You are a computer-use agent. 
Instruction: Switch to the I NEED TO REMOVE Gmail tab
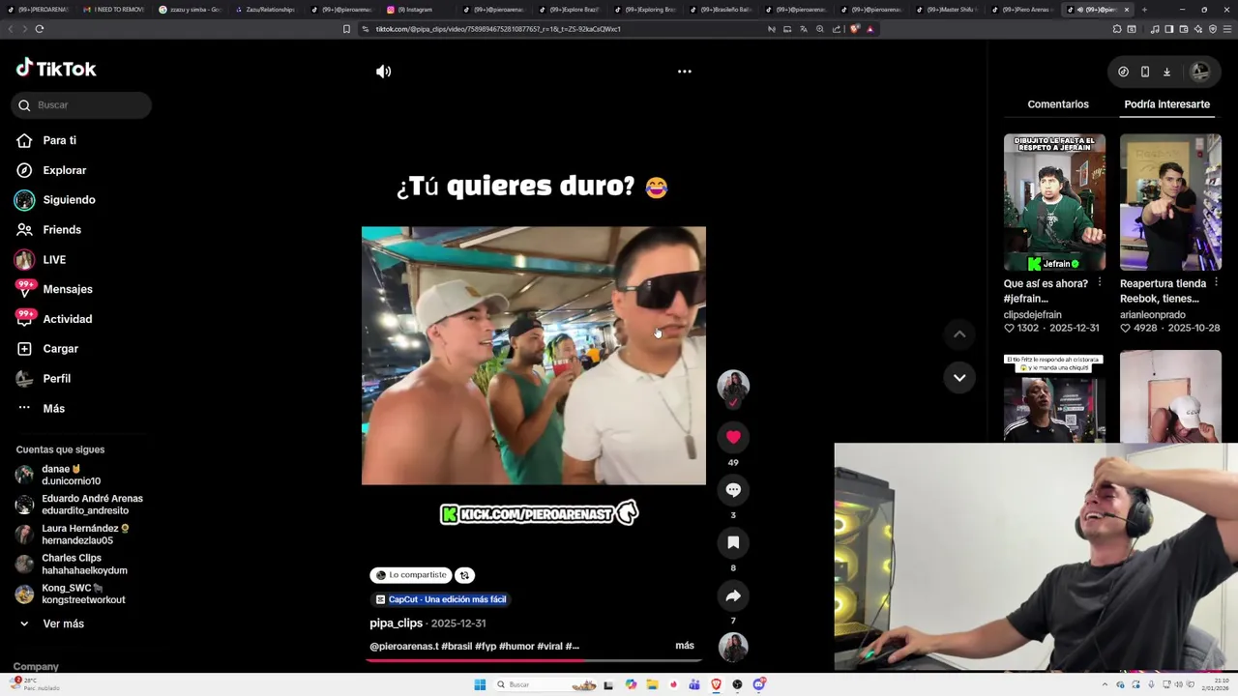(x=114, y=10)
